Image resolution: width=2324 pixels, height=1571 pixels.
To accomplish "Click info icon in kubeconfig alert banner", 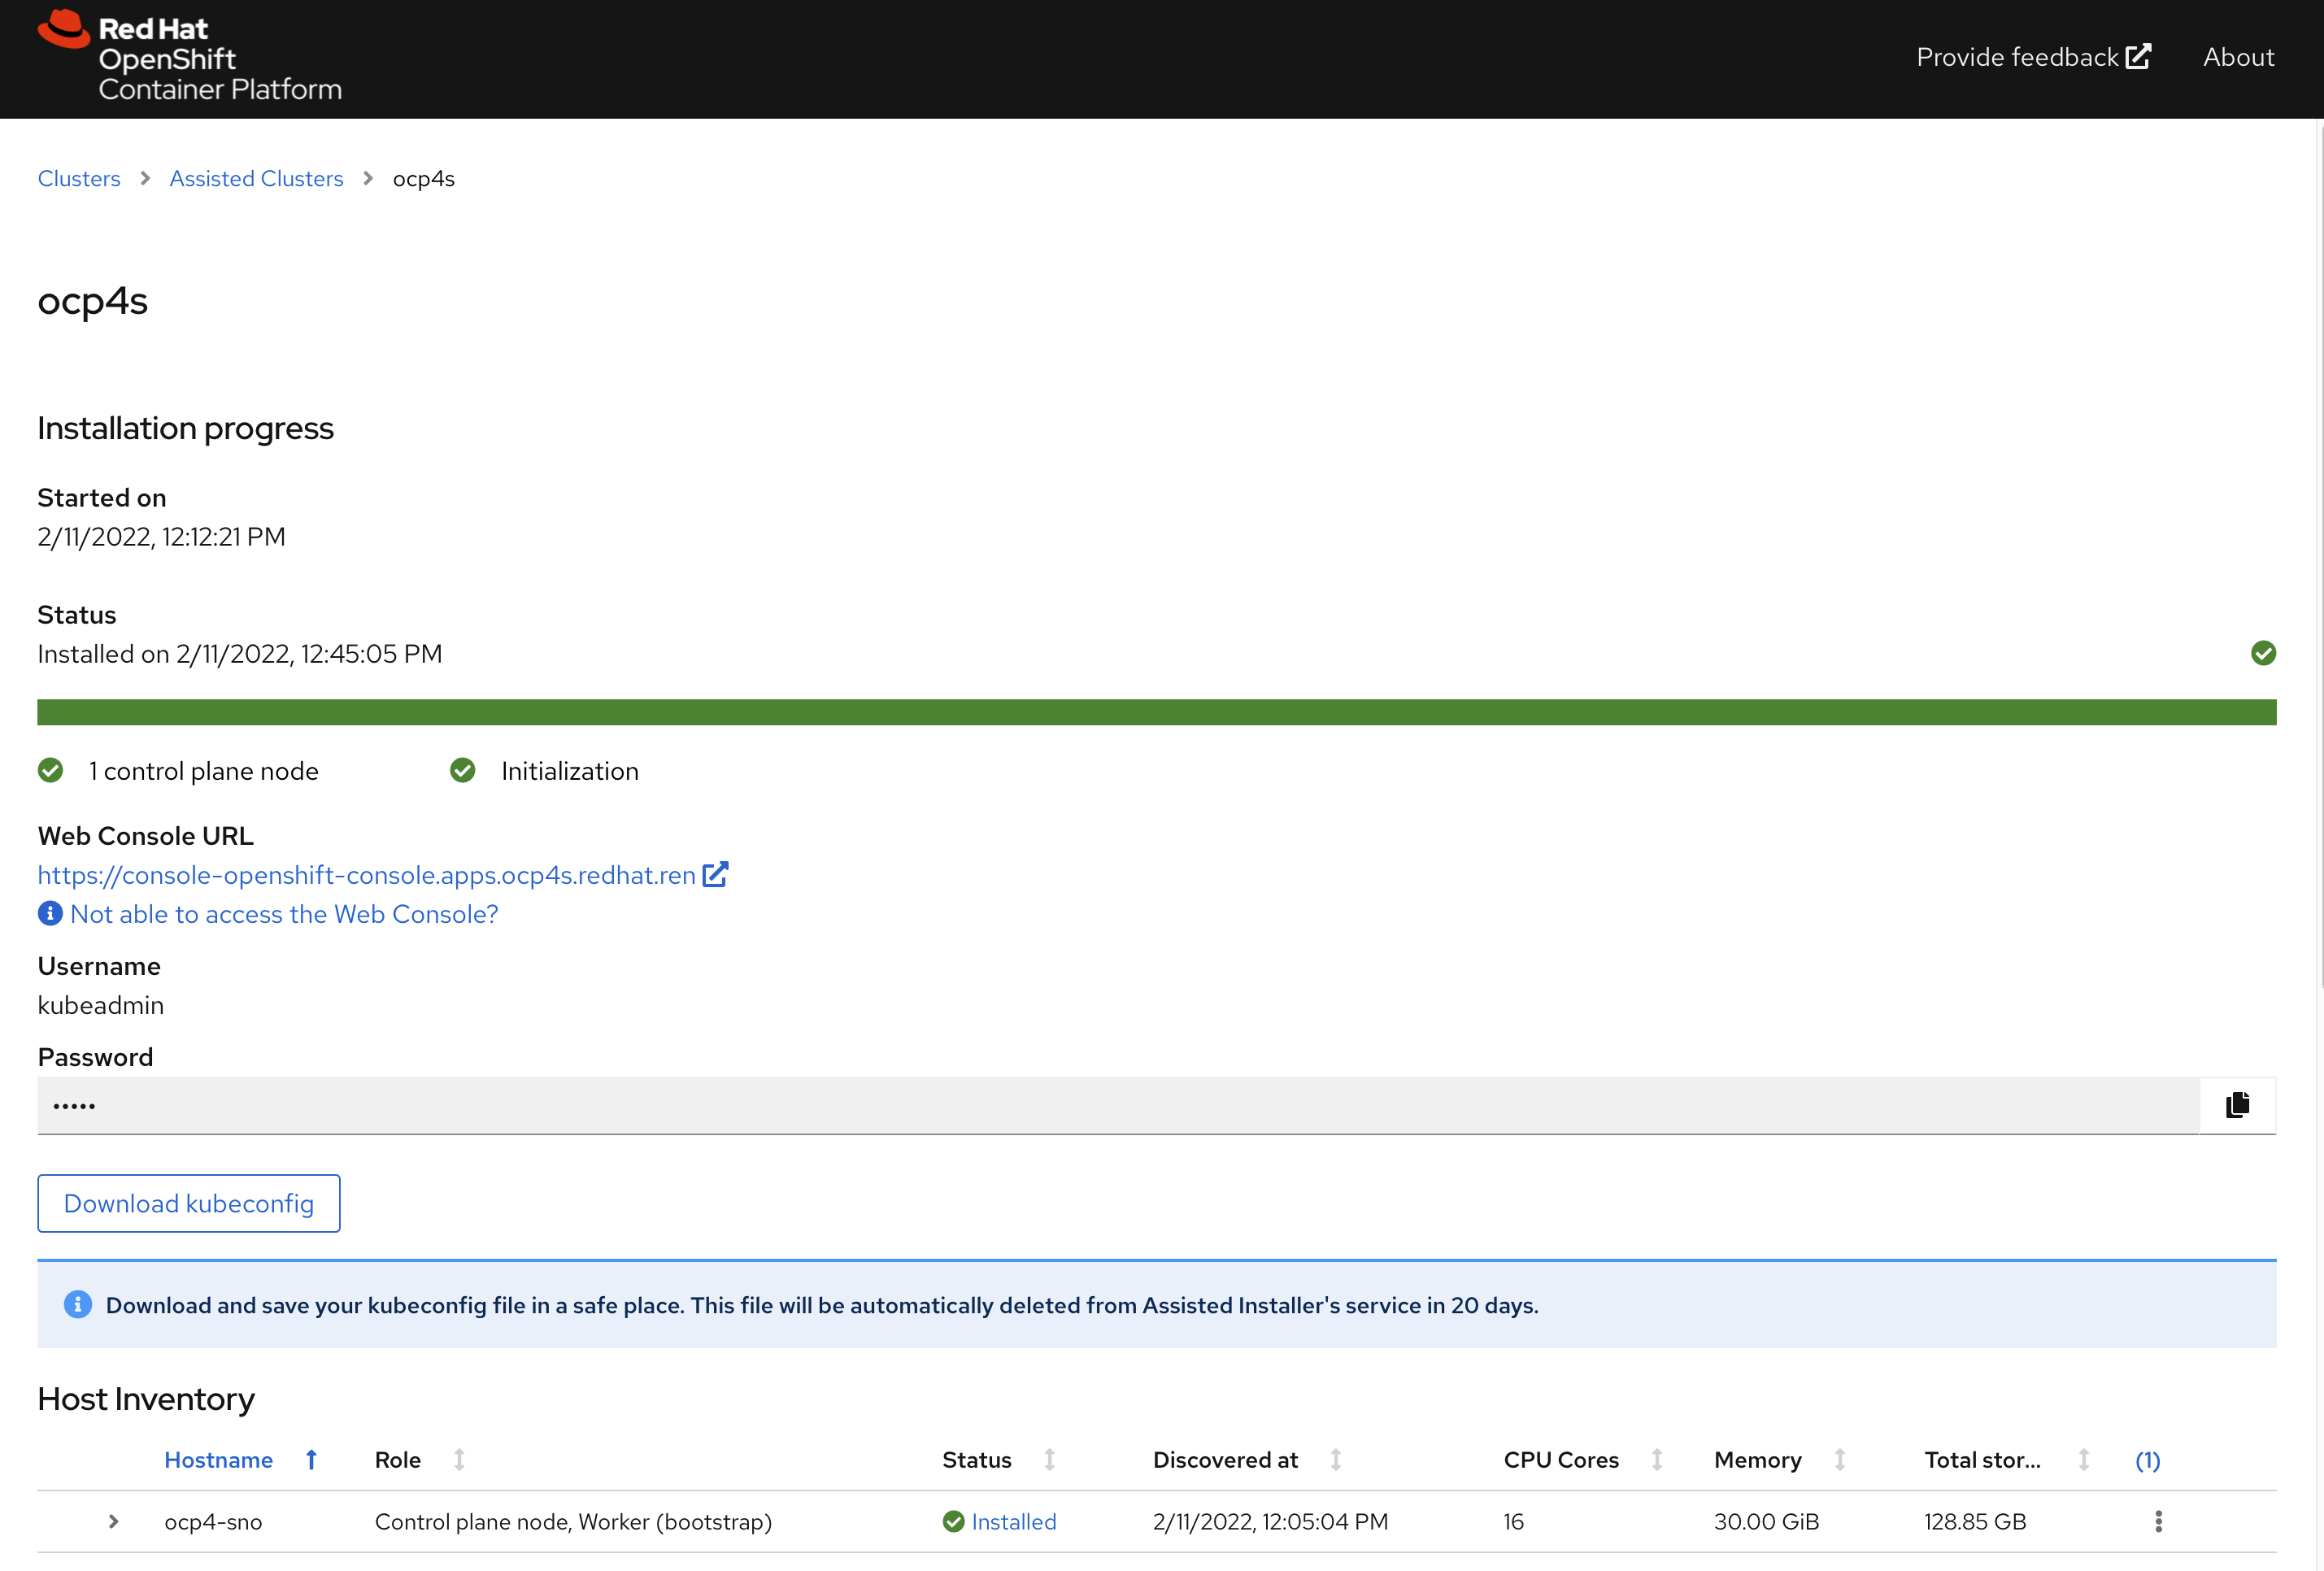I will pyautogui.click(x=77, y=1304).
